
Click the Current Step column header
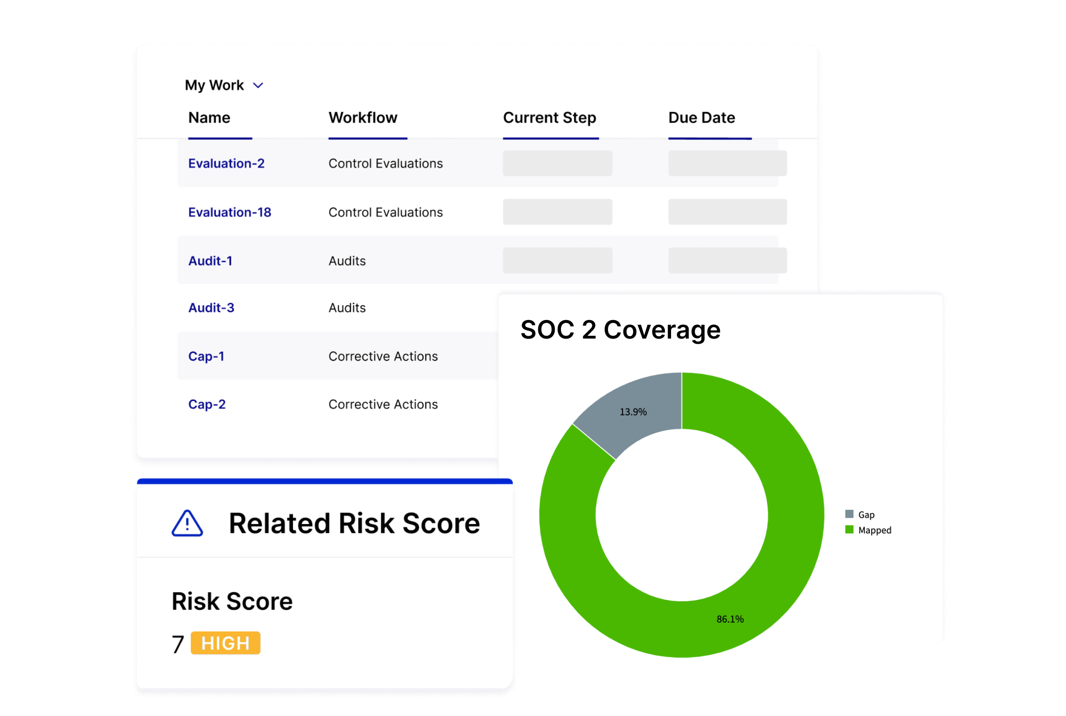click(x=550, y=118)
